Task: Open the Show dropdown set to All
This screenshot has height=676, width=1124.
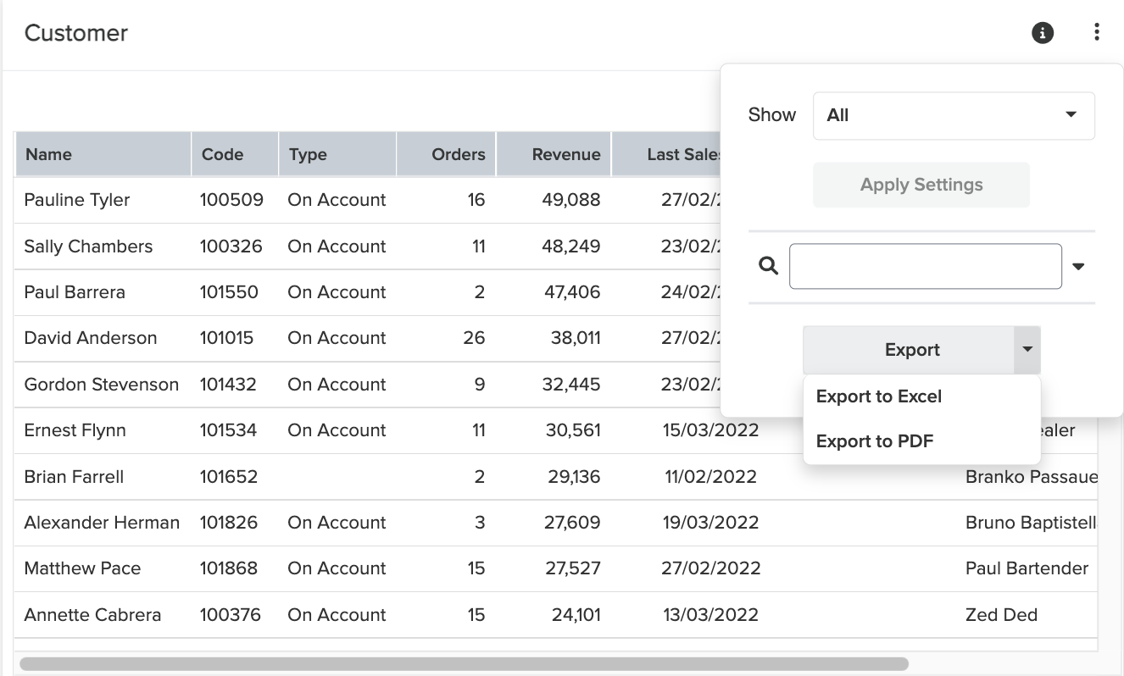Action: [x=954, y=115]
